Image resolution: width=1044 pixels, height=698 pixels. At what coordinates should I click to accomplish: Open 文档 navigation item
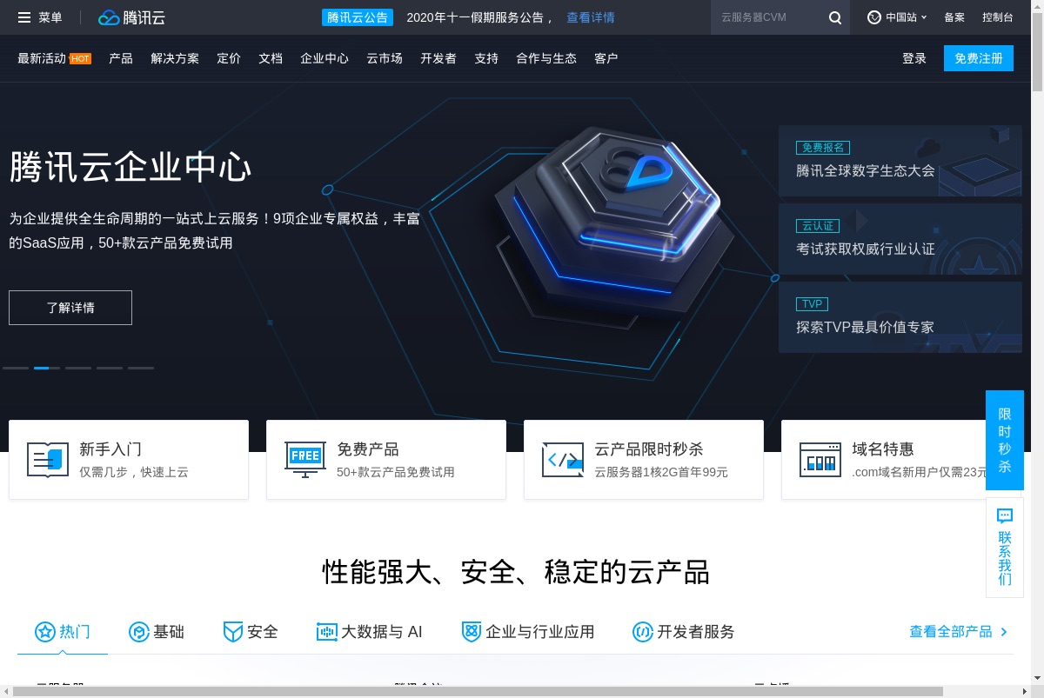pos(271,58)
